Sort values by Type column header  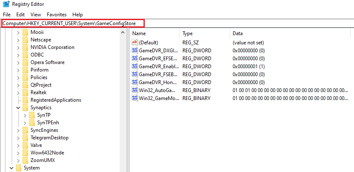[205, 33]
